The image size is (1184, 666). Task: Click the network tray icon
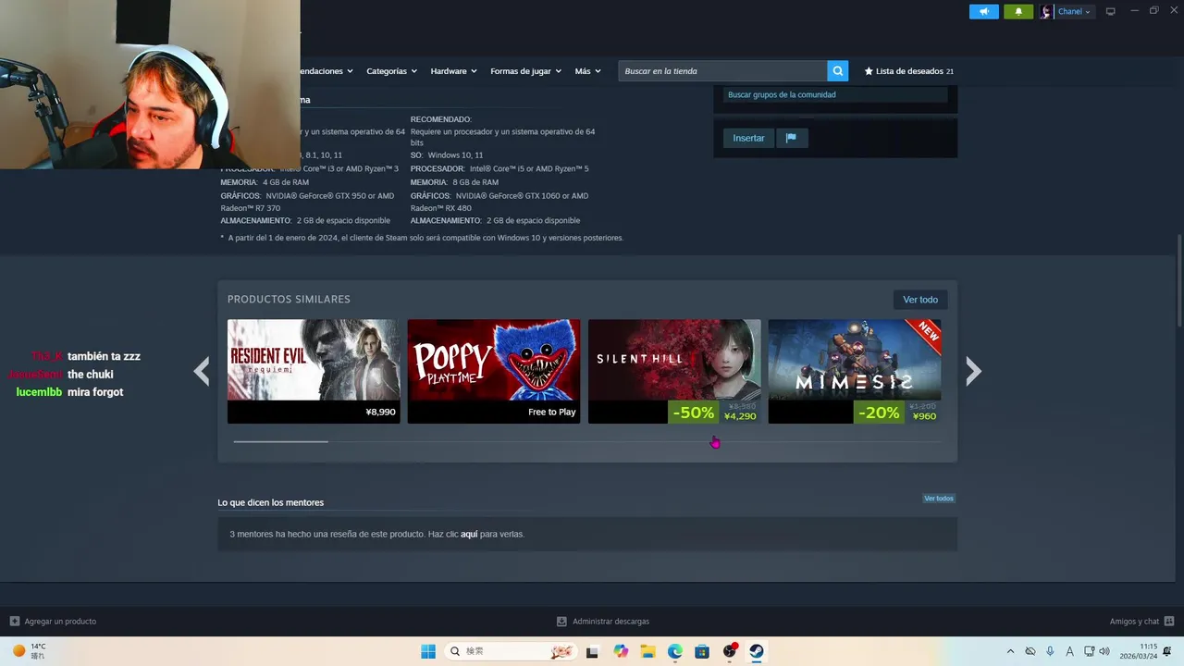1090,651
